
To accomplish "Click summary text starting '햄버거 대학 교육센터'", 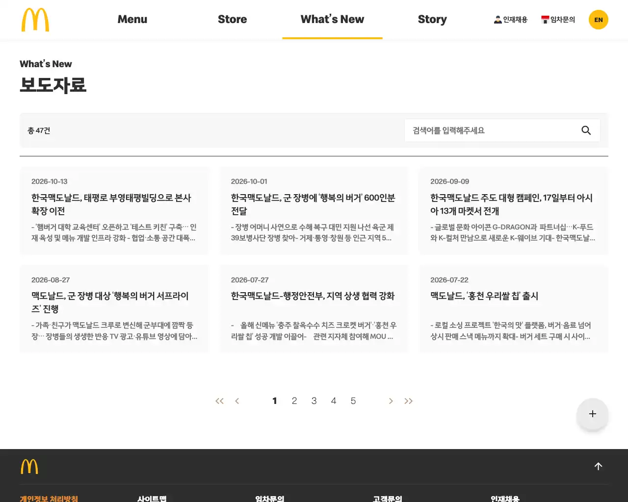I will click(114, 232).
